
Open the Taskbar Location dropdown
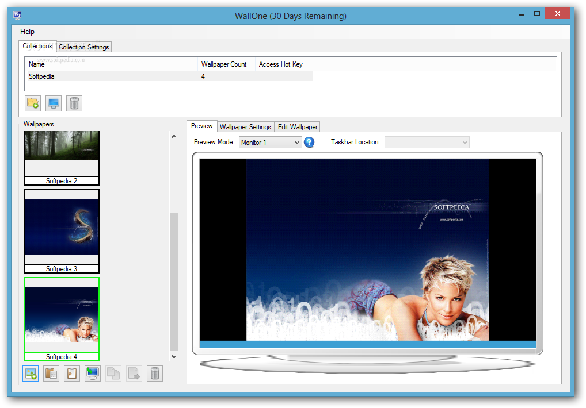pyautogui.click(x=427, y=142)
